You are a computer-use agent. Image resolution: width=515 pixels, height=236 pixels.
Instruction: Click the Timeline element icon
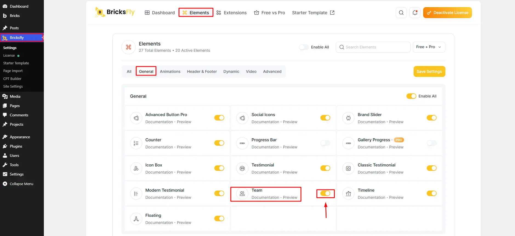pos(348,194)
